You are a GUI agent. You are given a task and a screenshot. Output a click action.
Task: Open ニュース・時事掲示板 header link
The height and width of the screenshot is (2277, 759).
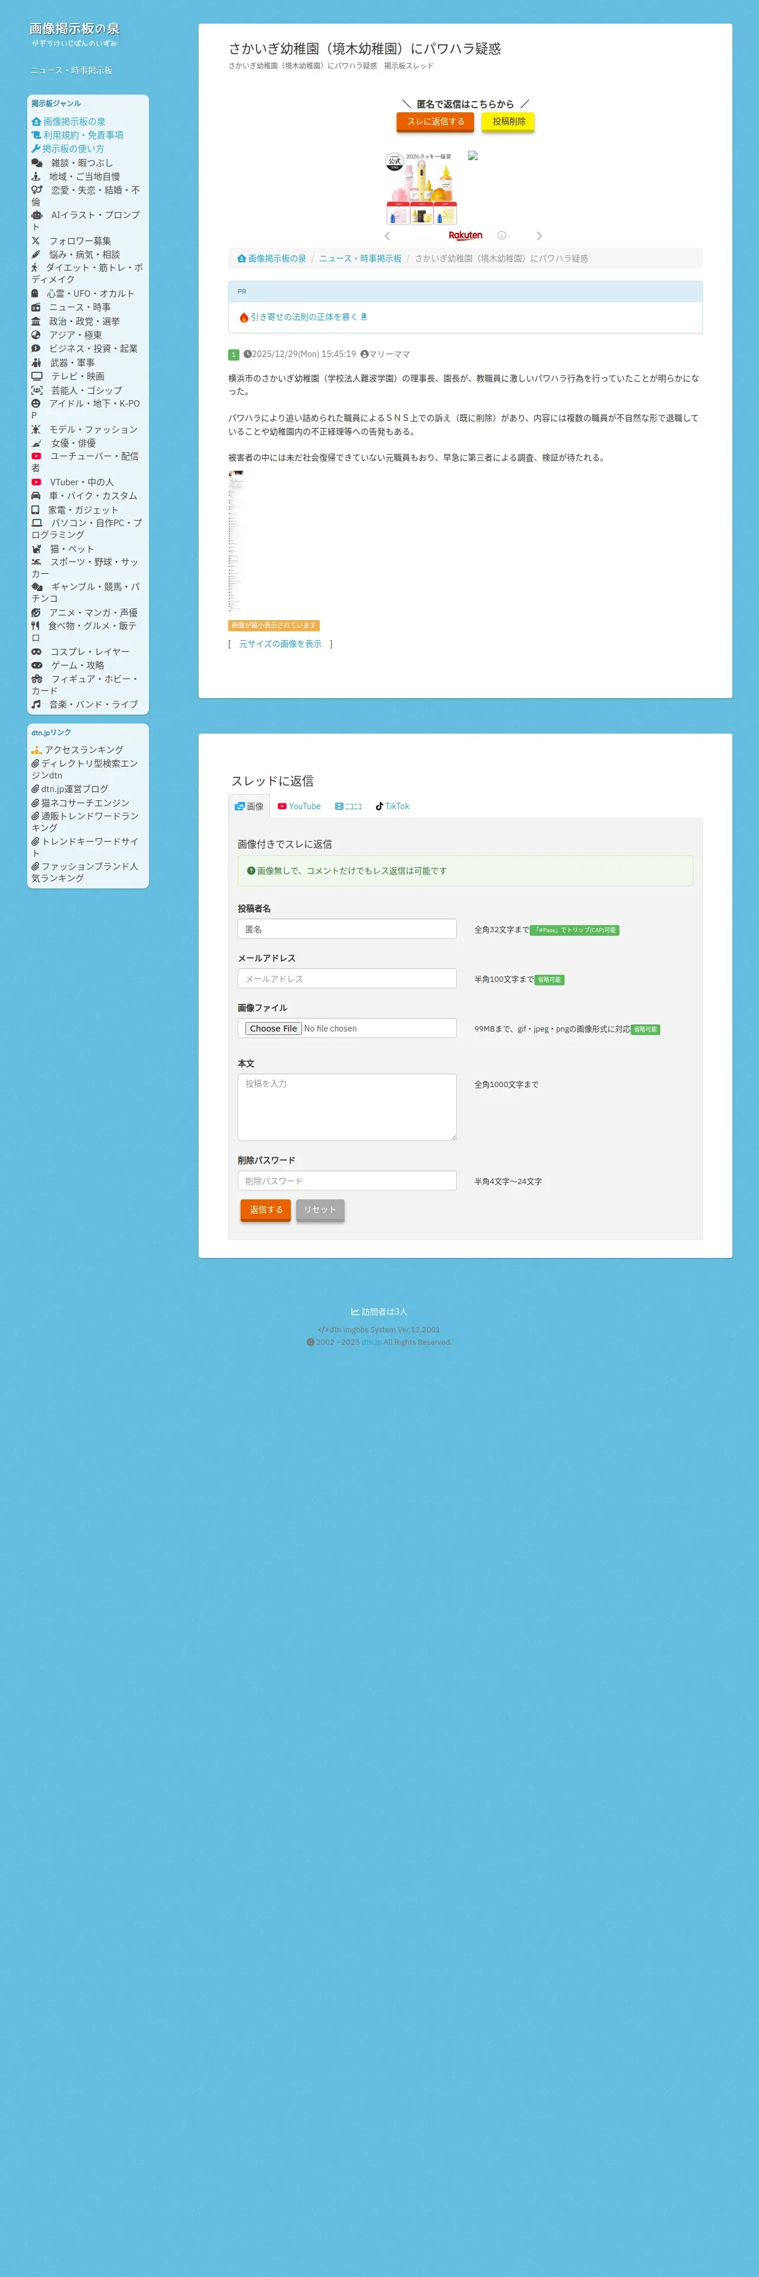point(72,71)
